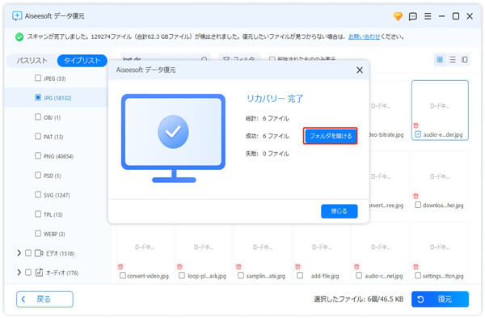Open the お問い合わせ link
The height and width of the screenshot is (318, 485).
(364, 36)
